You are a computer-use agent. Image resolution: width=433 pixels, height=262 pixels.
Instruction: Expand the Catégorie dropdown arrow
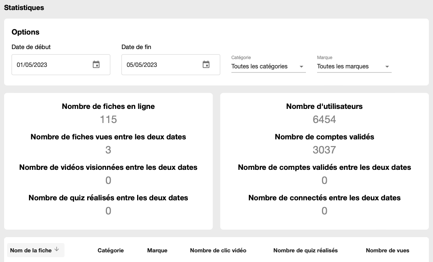(x=301, y=67)
